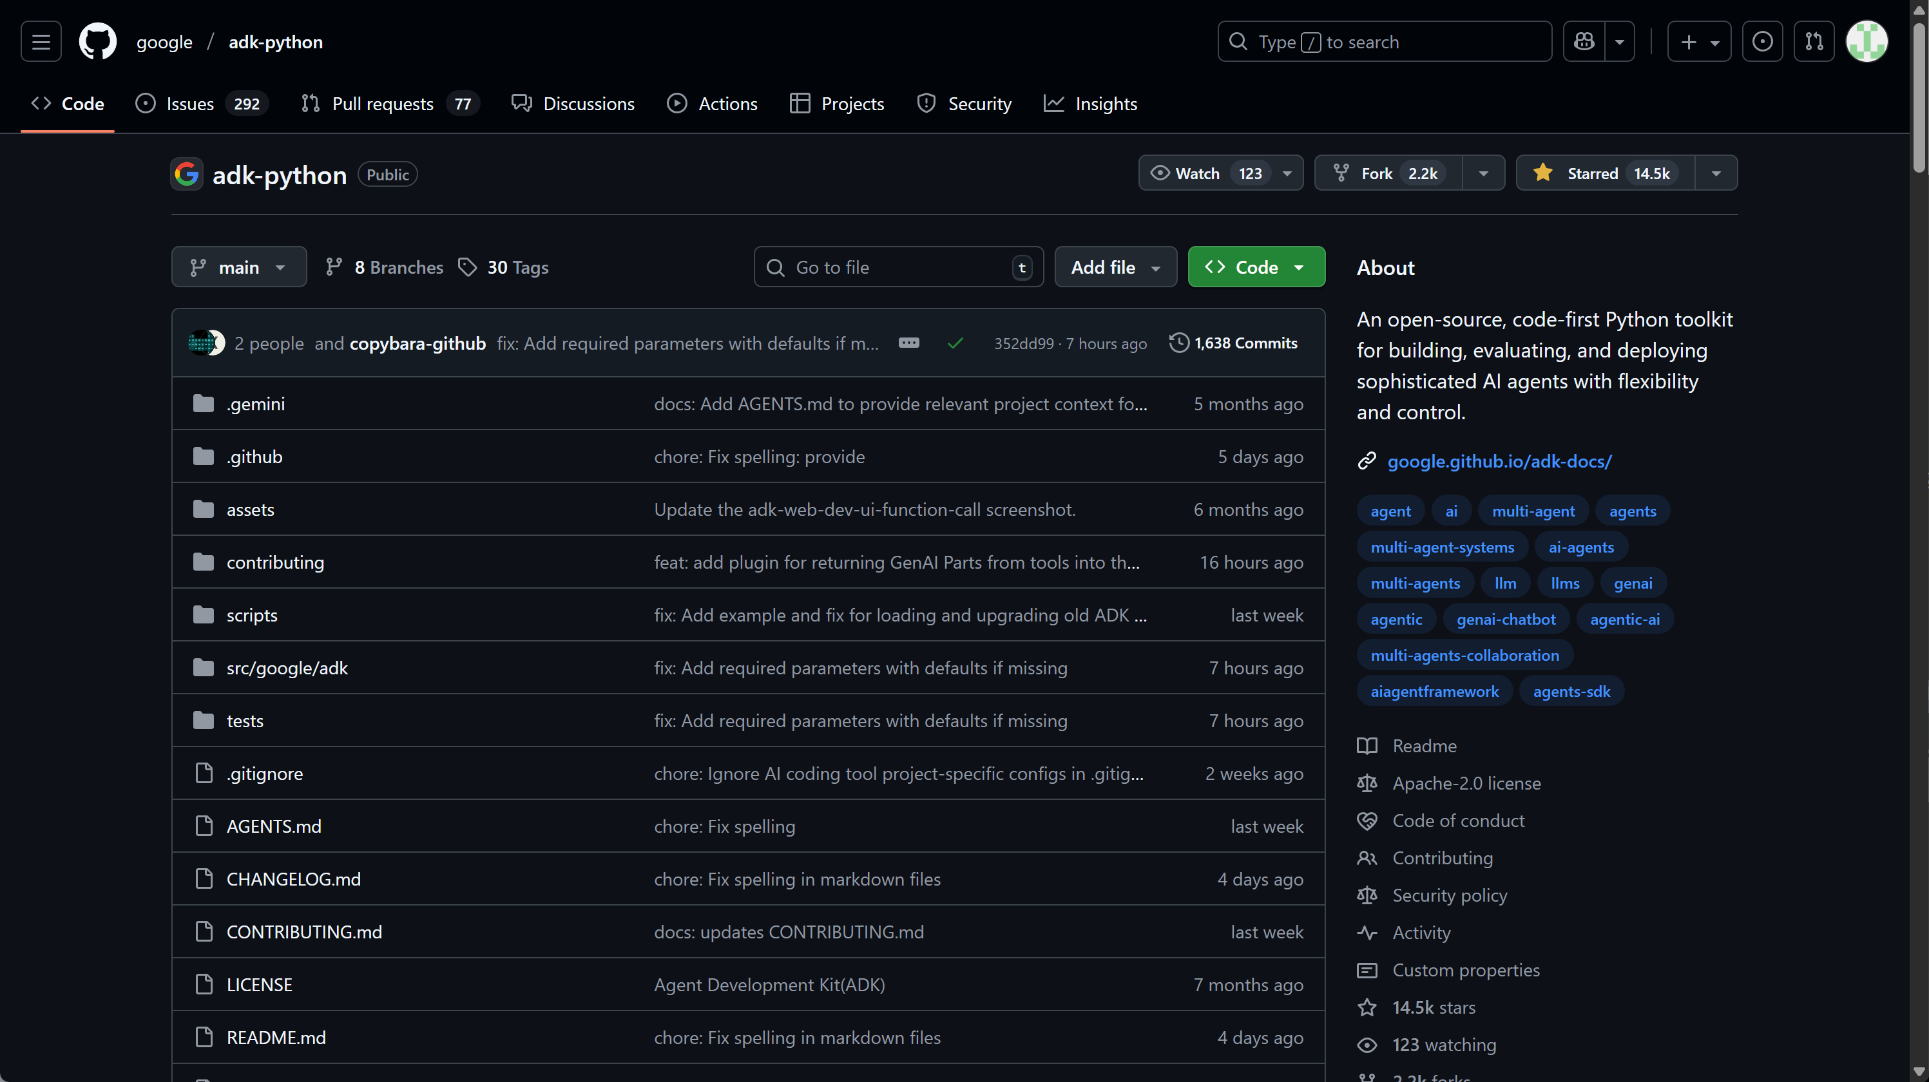The height and width of the screenshot is (1082, 1929).
Task: Open the 1,638 Commits history
Action: 1233,343
